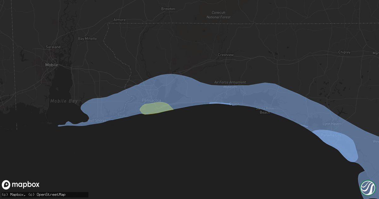Click the Lynn Haven label
Image resolution: width=379 pixels, height=199 pixels.
tap(332, 124)
